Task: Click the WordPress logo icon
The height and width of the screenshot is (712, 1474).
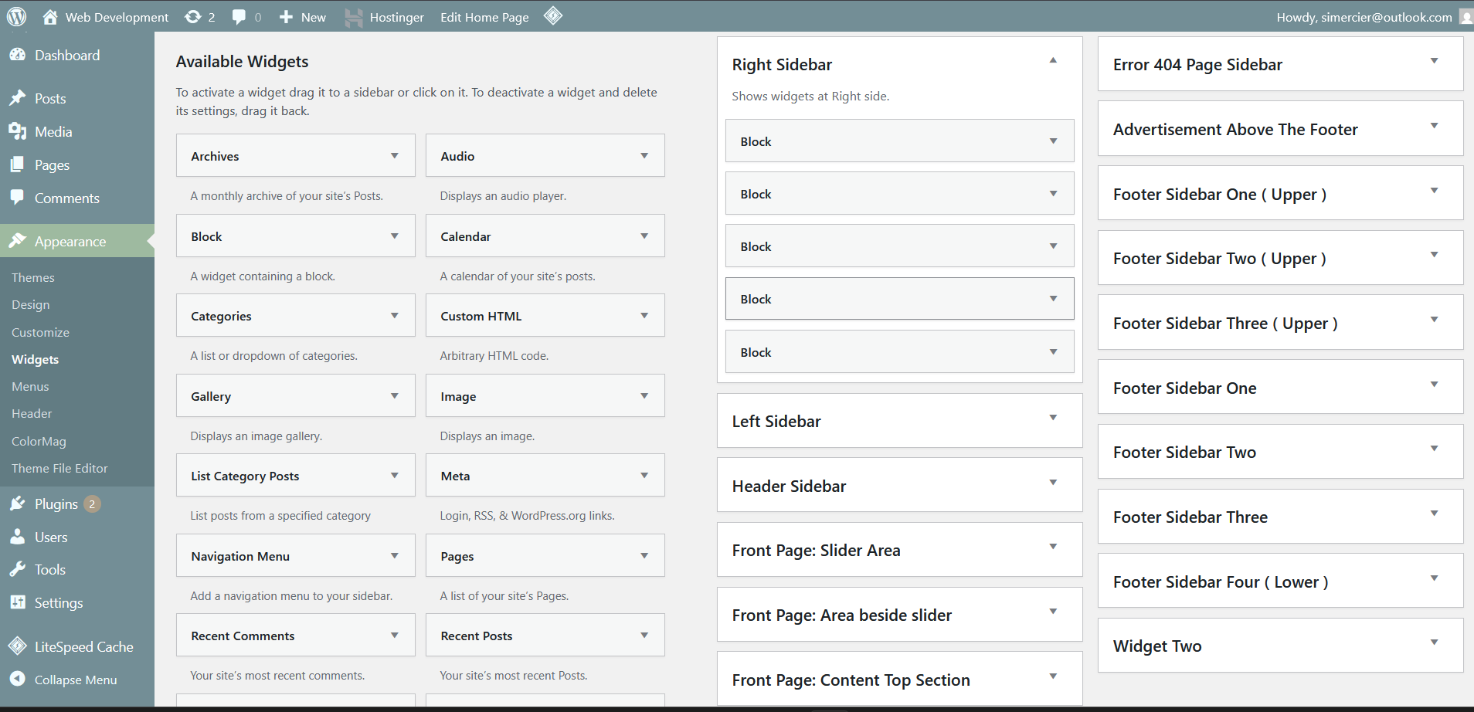Action: coord(16,16)
